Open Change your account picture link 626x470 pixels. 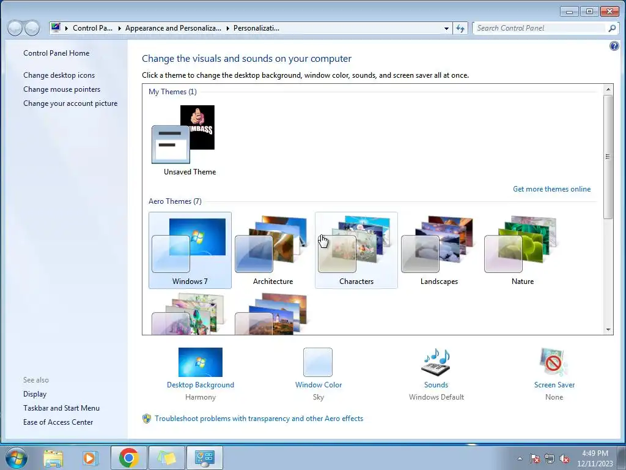click(x=70, y=103)
